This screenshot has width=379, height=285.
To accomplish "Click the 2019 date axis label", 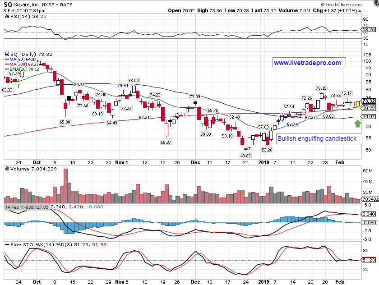I will (x=263, y=161).
